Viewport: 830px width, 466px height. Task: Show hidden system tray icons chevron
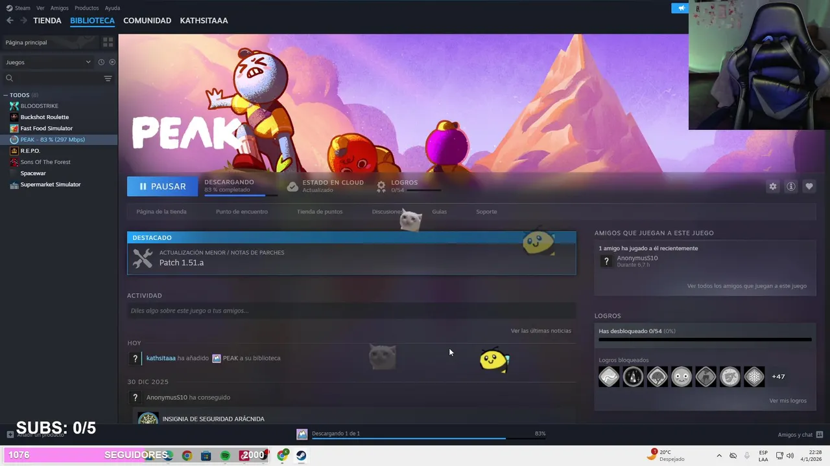click(x=719, y=456)
